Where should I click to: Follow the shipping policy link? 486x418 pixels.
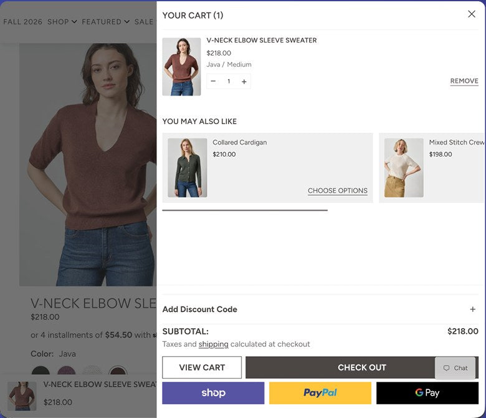click(213, 344)
